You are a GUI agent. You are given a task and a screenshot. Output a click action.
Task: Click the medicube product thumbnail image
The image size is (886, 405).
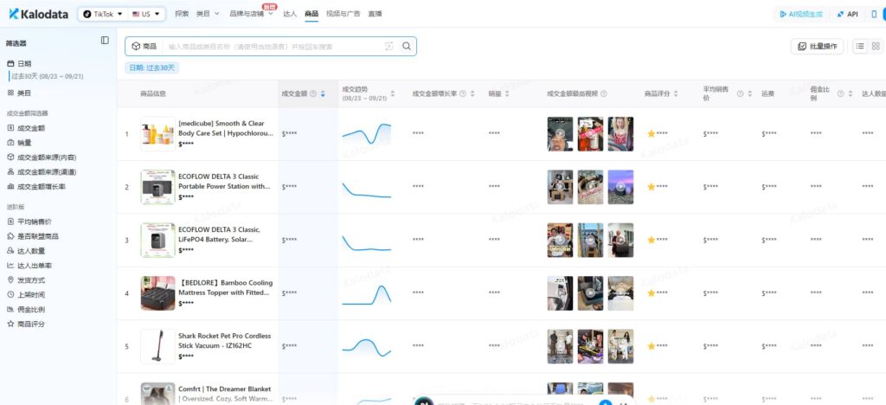(157, 134)
